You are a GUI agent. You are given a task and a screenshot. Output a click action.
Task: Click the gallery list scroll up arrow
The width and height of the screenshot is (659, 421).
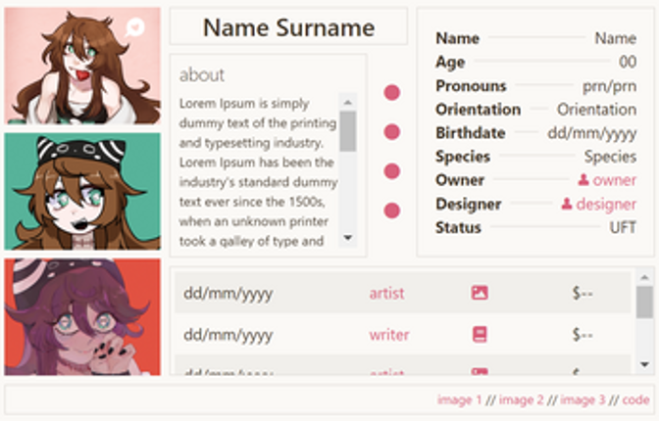tap(644, 277)
